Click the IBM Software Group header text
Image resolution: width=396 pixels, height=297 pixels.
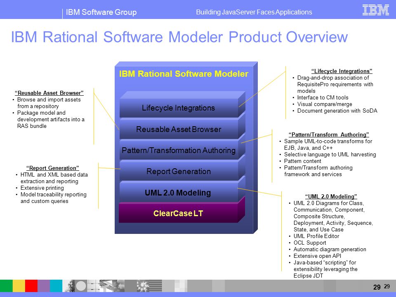(x=101, y=12)
